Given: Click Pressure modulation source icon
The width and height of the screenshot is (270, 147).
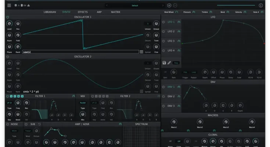Looking at the screenshot, I should (194, 12).
